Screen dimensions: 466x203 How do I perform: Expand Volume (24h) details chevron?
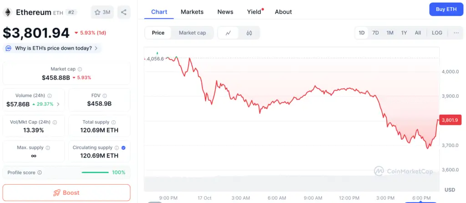58,104
